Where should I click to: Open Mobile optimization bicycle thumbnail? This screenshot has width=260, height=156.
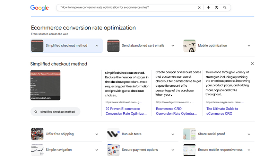tap(189, 46)
